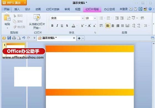Open the 从当前幻灯片开始 dropdown arrow
Image resolution: width=155 pixels, height=108 pixels.
pos(40,28)
